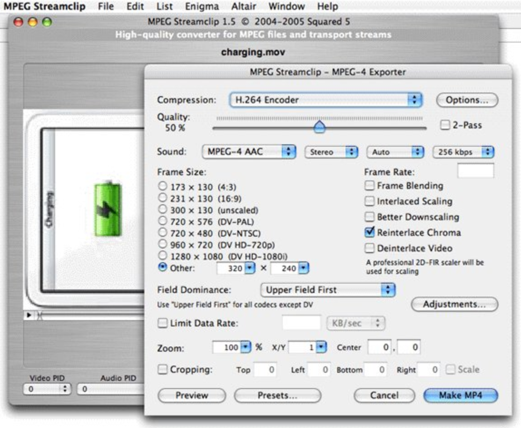
Task: Open the Help menu
Action: pyautogui.click(x=327, y=6)
